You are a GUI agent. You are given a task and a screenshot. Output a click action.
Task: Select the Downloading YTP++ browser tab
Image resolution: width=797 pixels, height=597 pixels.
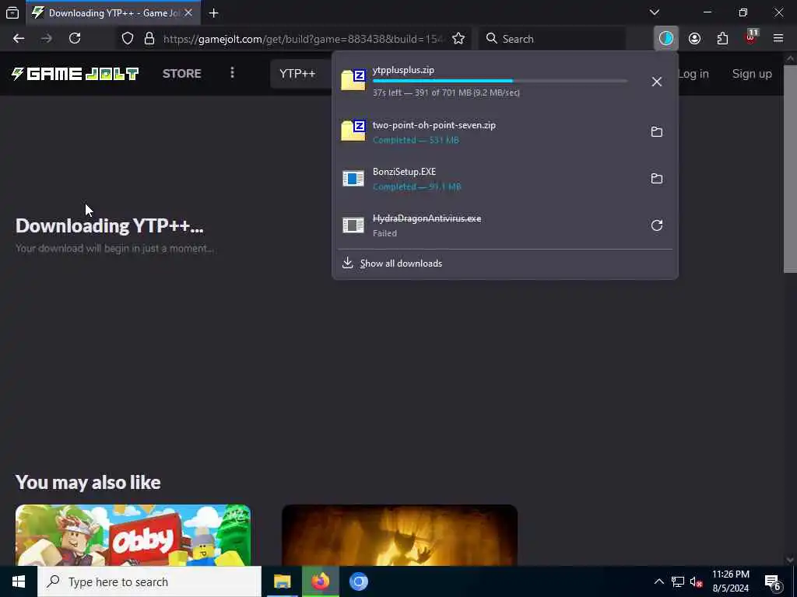[113, 12]
